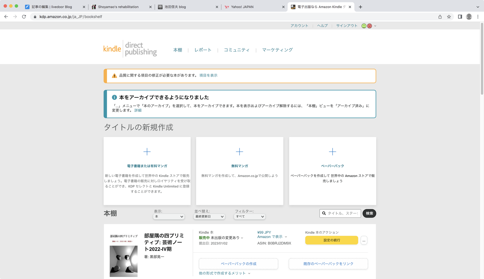Click the page vertical scrollbar
The height and width of the screenshot is (279, 484).
coord(482,59)
